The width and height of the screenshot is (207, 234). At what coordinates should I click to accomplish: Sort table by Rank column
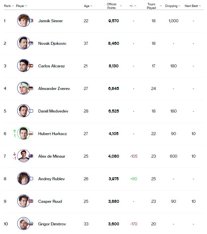click(8, 6)
